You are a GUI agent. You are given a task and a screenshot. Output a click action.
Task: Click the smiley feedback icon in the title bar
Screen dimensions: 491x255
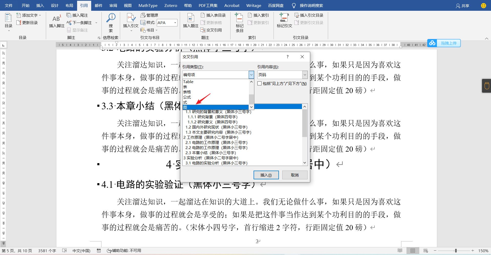click(x=484, y=5)
